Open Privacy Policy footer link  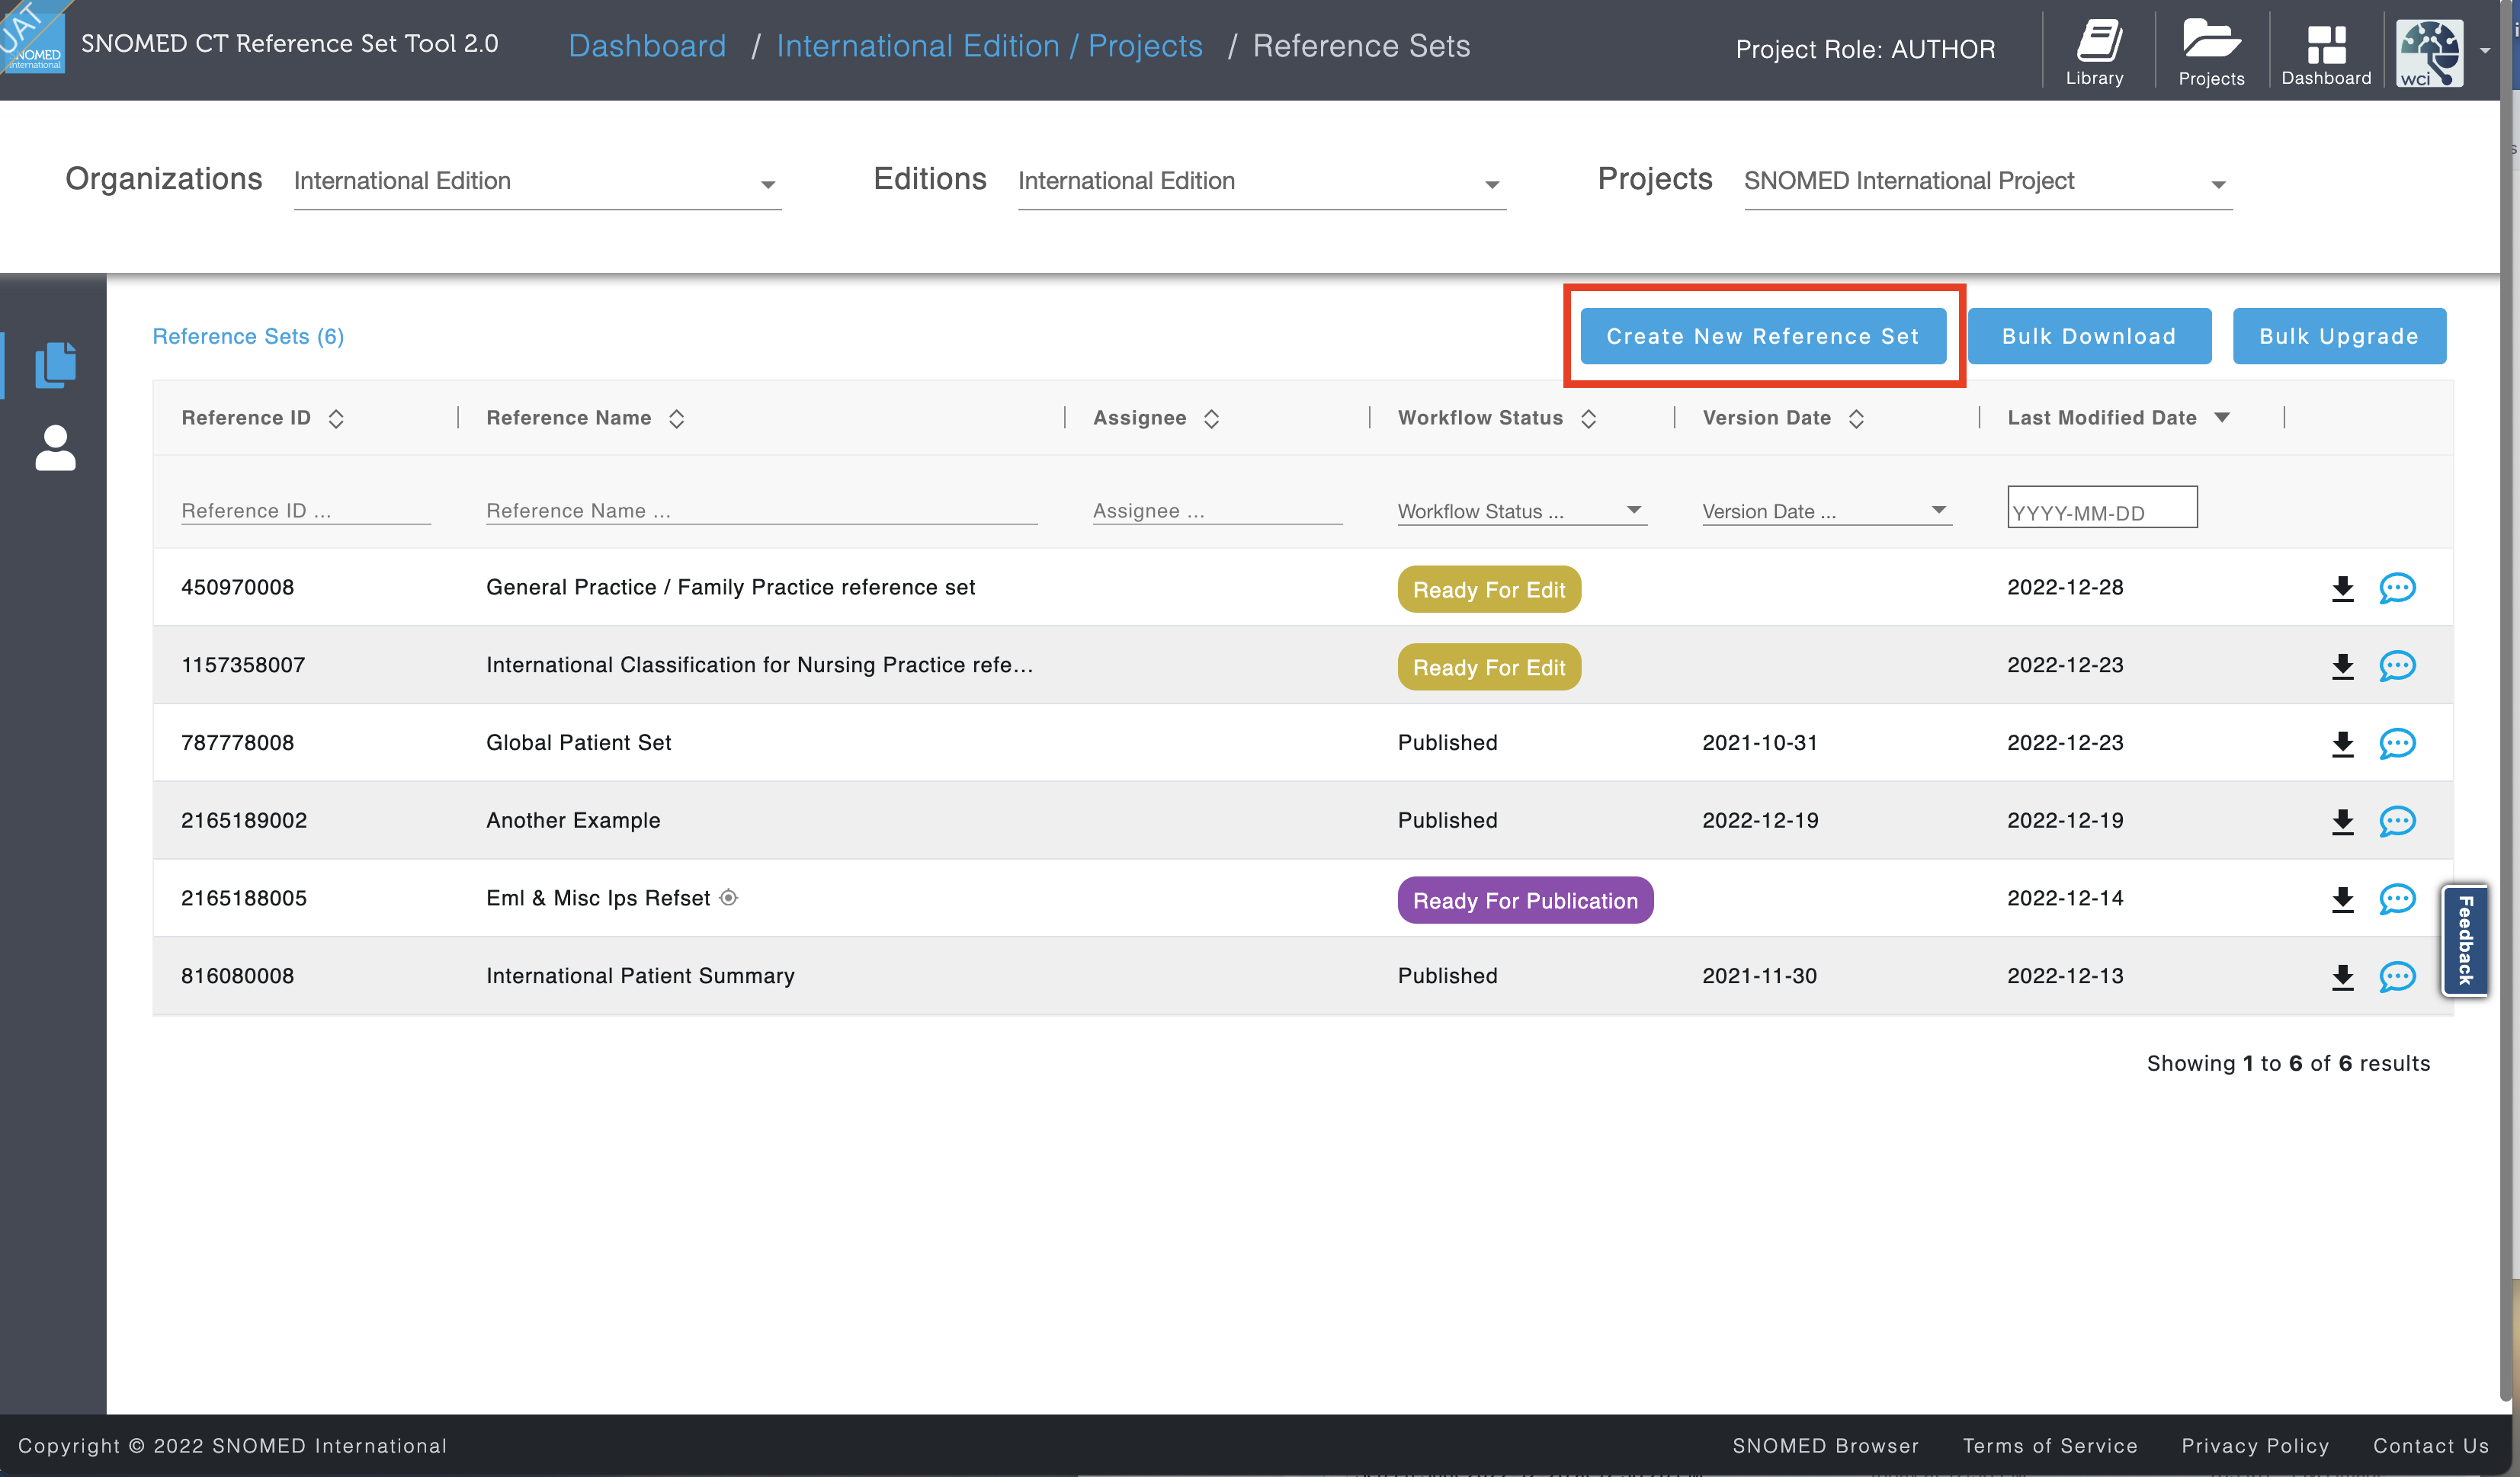click(2255, 1446)
